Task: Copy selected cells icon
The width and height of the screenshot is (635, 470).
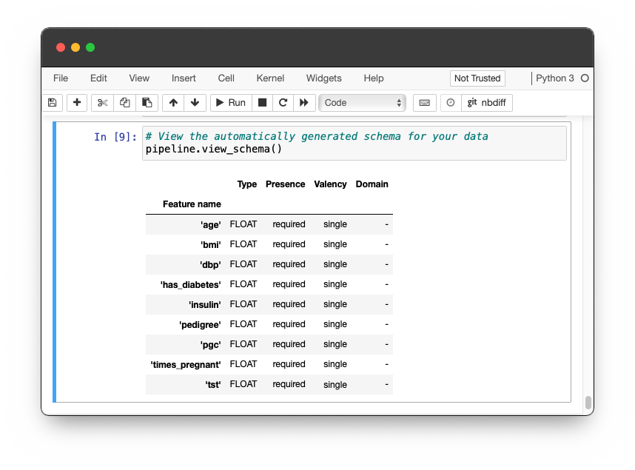Action: 125,102
